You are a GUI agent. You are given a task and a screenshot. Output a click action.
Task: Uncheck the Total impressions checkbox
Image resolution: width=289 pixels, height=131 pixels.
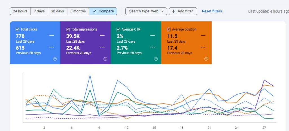click(x=68, y=29)
